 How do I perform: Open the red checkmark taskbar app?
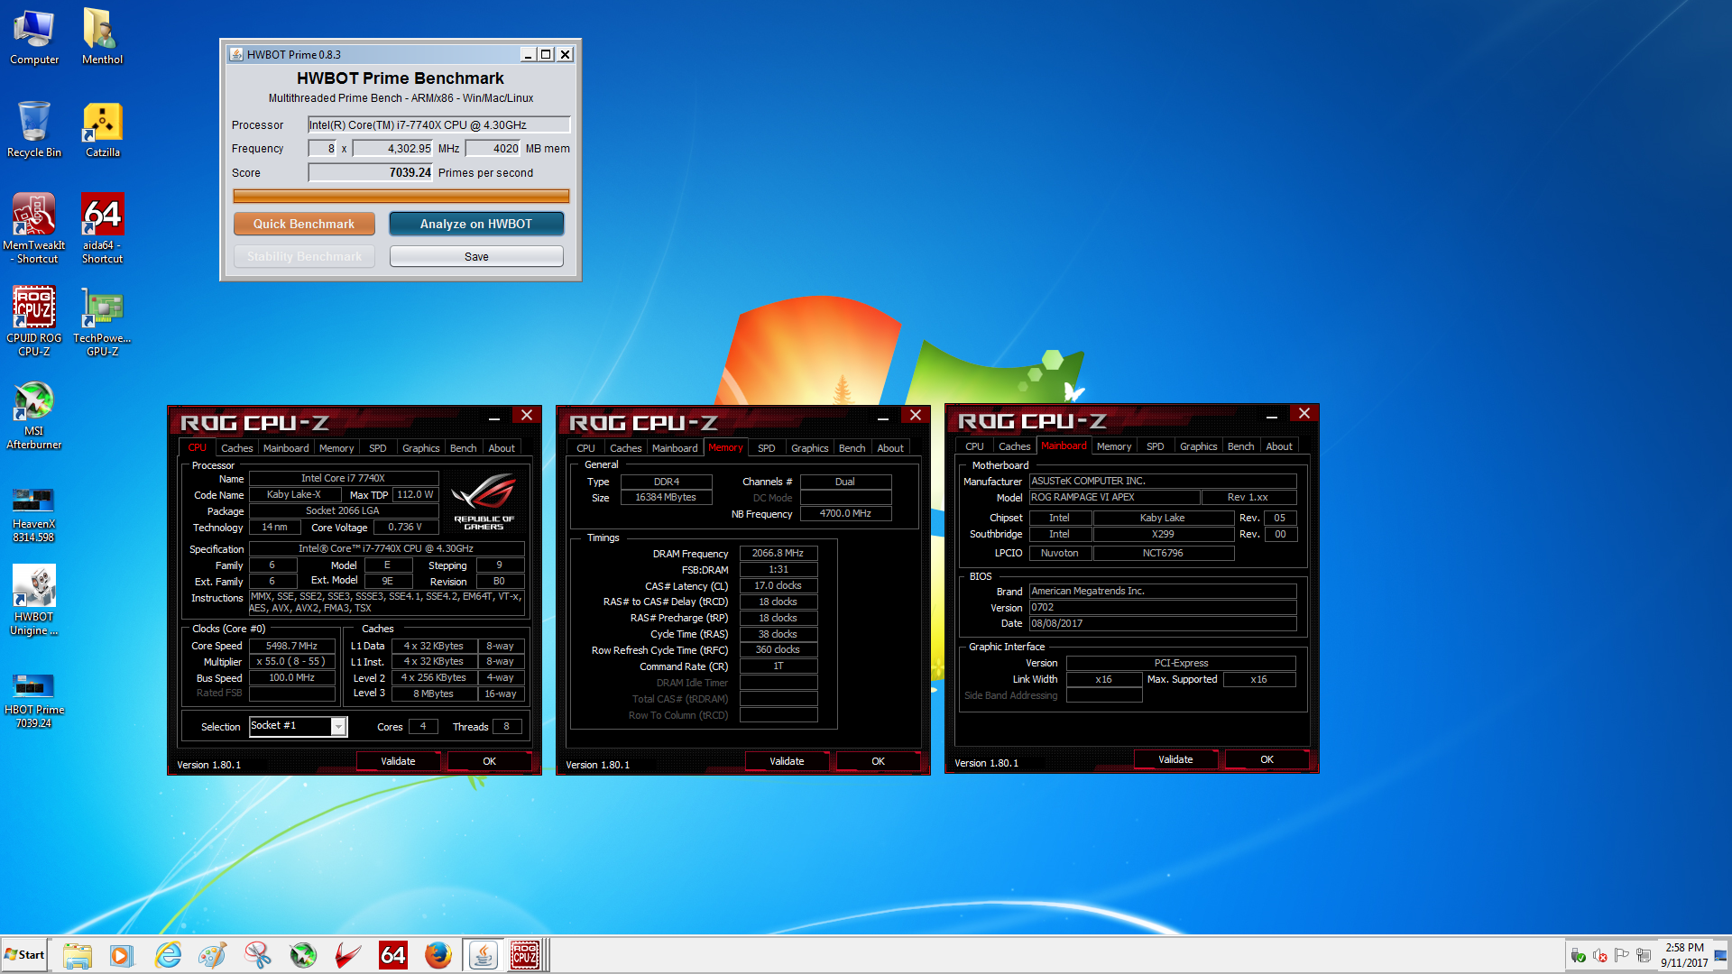348,955
